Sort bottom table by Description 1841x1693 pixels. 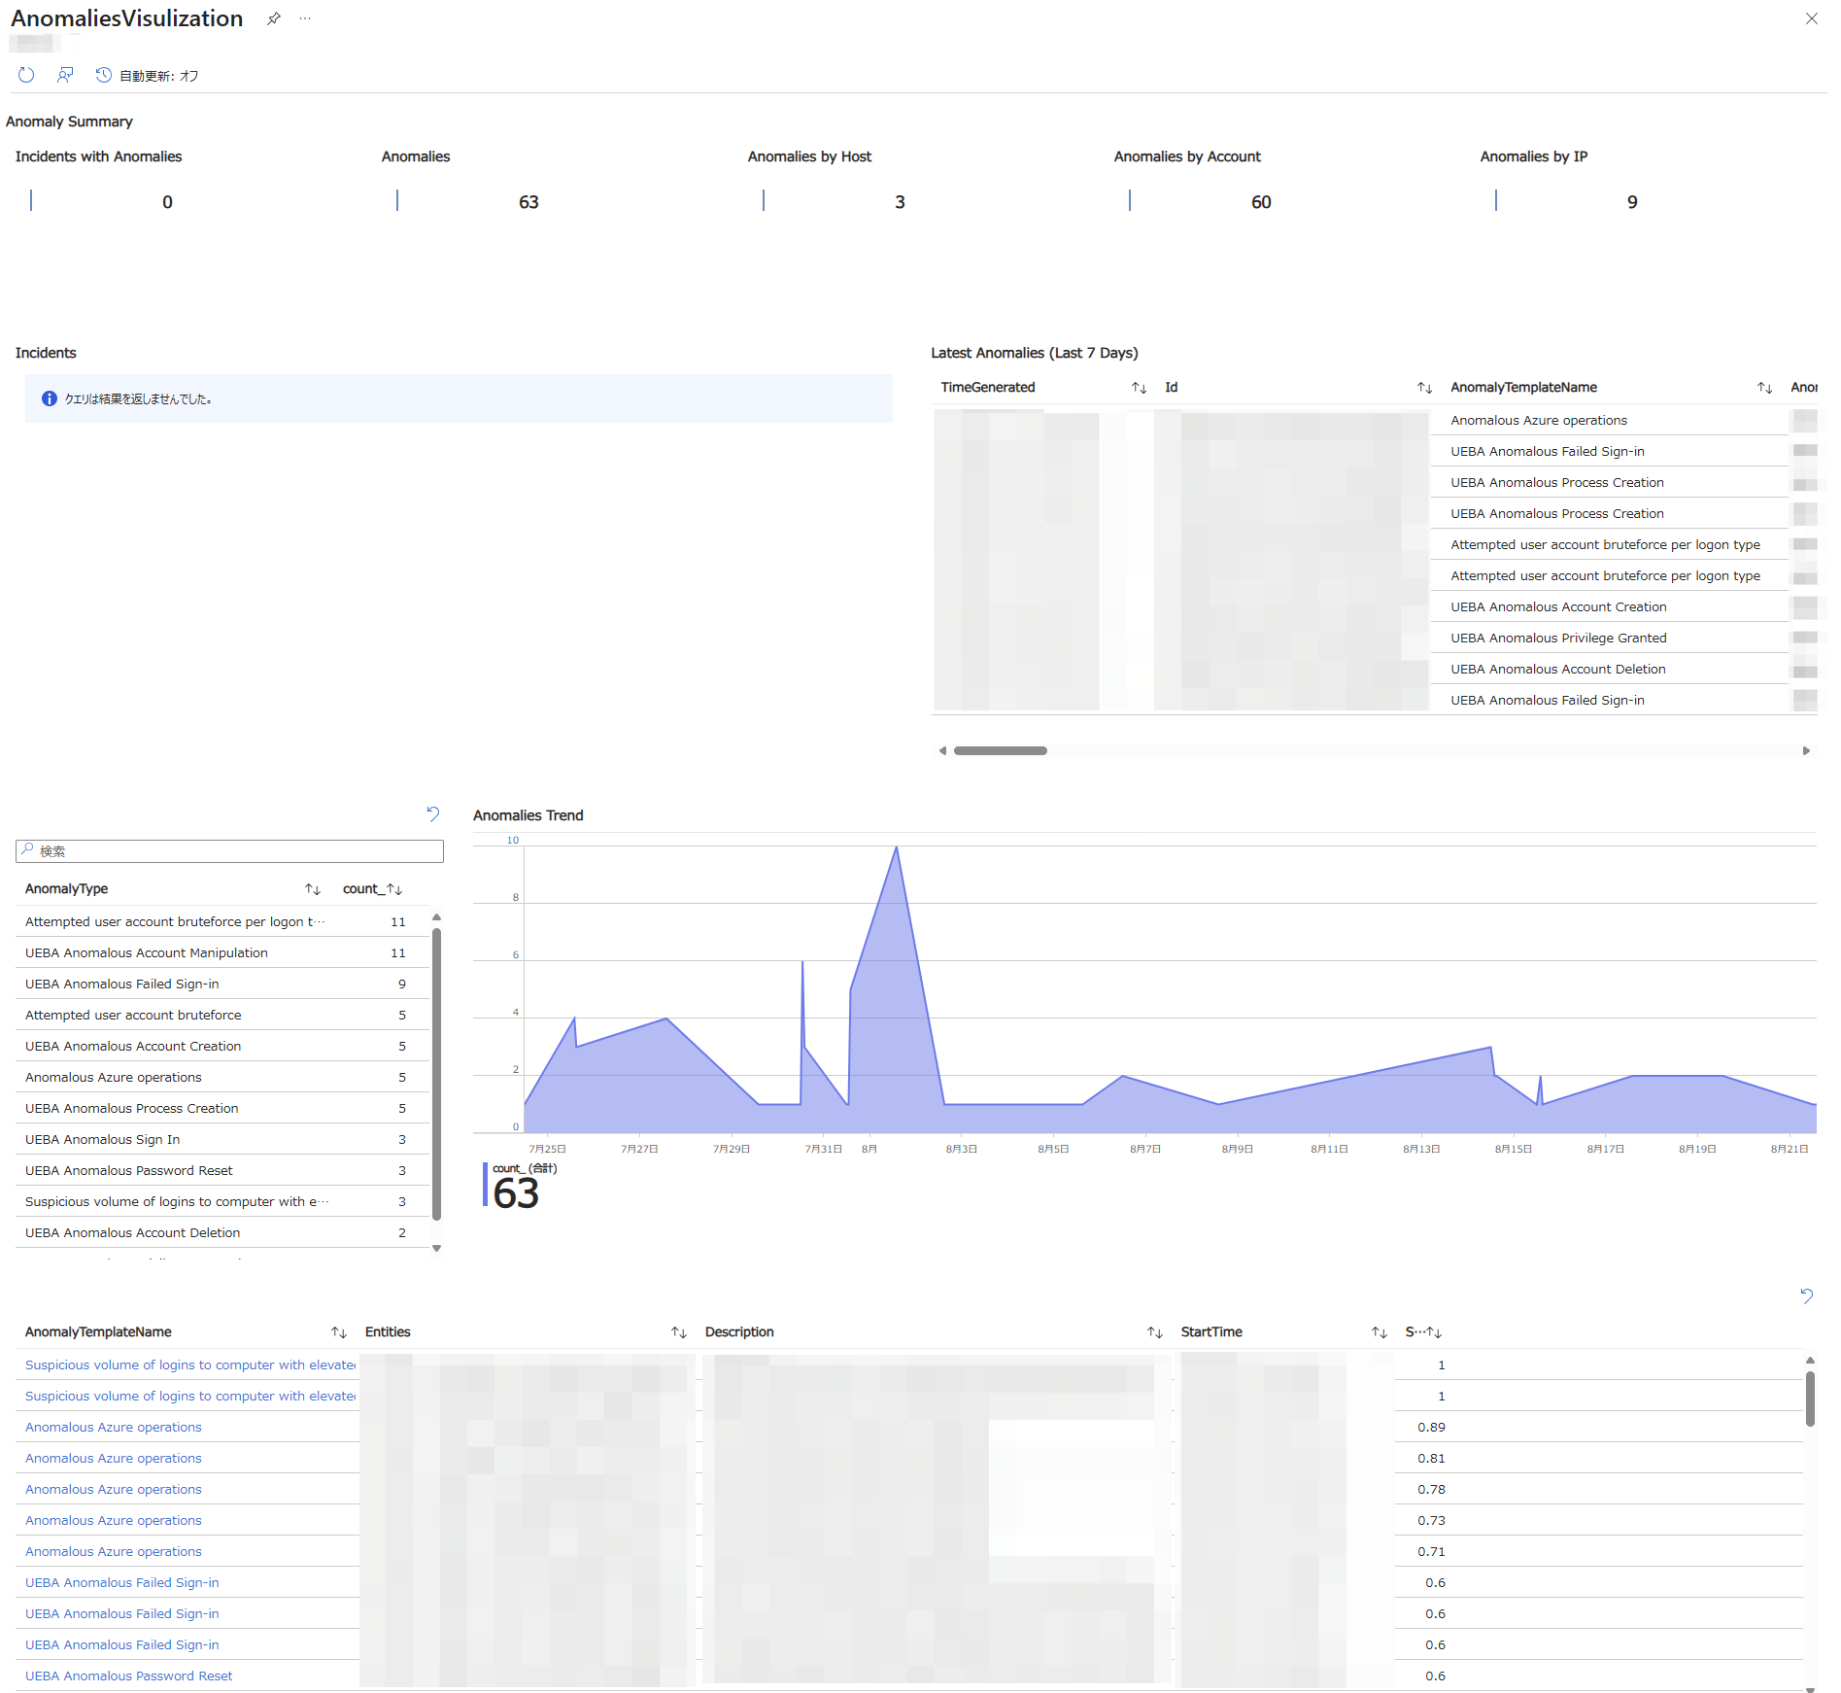point(1154,1332)
